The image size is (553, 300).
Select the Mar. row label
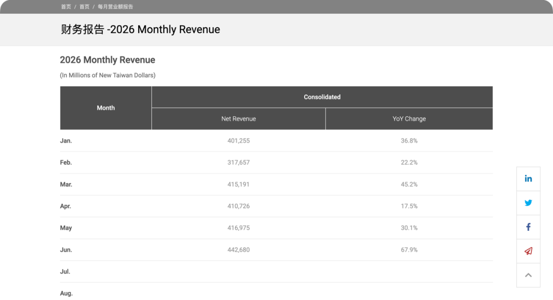tap(66, 184)
